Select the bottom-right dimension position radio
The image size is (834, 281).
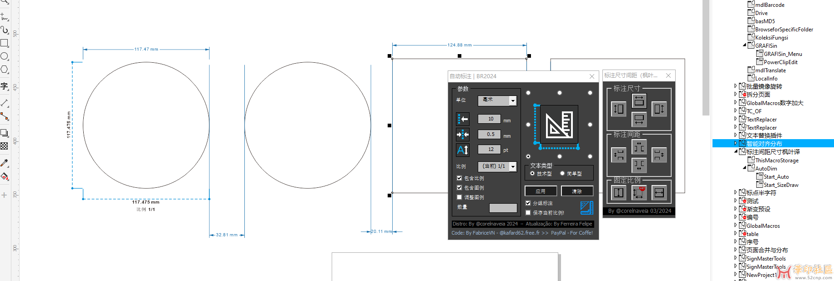click(x=590, y=156)
